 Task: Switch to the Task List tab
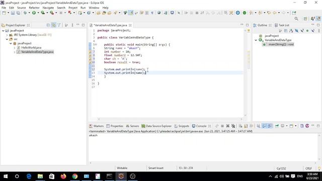282,25
